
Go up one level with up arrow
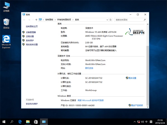[36, 20]
